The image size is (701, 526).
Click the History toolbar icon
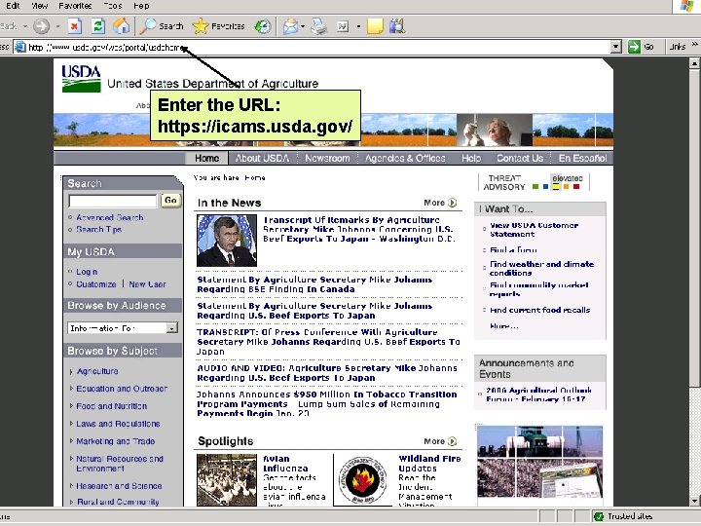coord(263,26)
